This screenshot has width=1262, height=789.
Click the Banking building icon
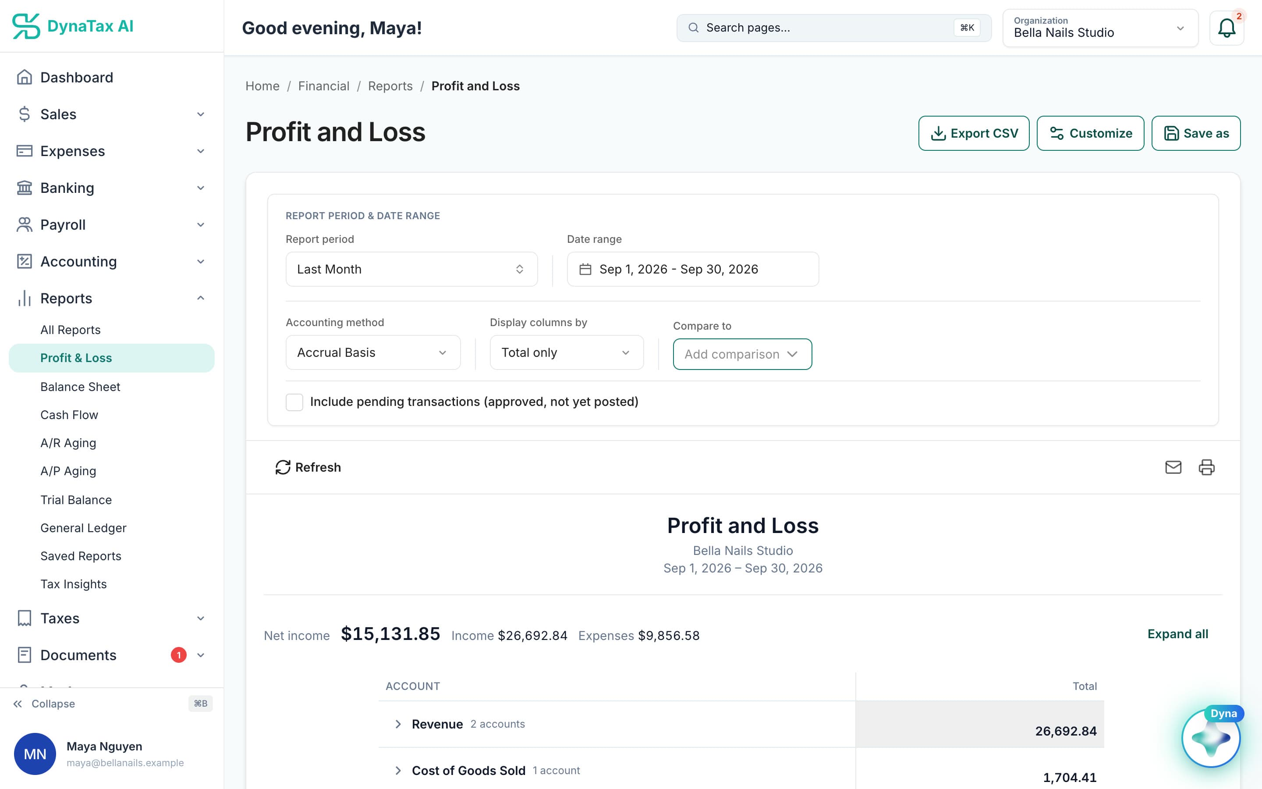click(x=24, y=188)
